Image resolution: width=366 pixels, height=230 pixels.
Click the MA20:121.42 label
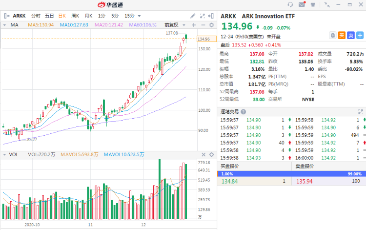point(109,25)
